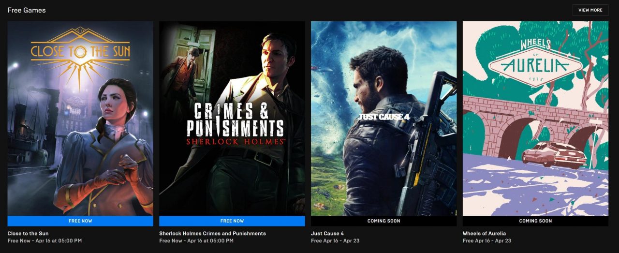This screenshot has width=619, height=253.
Task: Follow the Just Cause 4 title link
Action: click(x=327, y=234)
